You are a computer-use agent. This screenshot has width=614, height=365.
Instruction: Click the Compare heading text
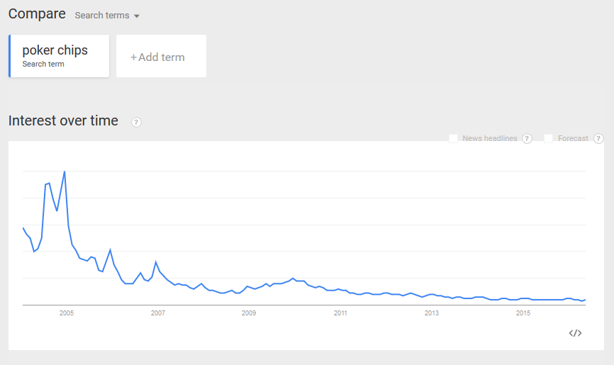tap(37, 13)
